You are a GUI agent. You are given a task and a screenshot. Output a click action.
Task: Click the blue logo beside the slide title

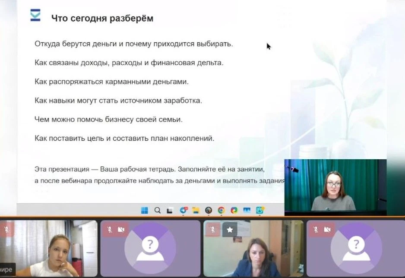point(35,15)
